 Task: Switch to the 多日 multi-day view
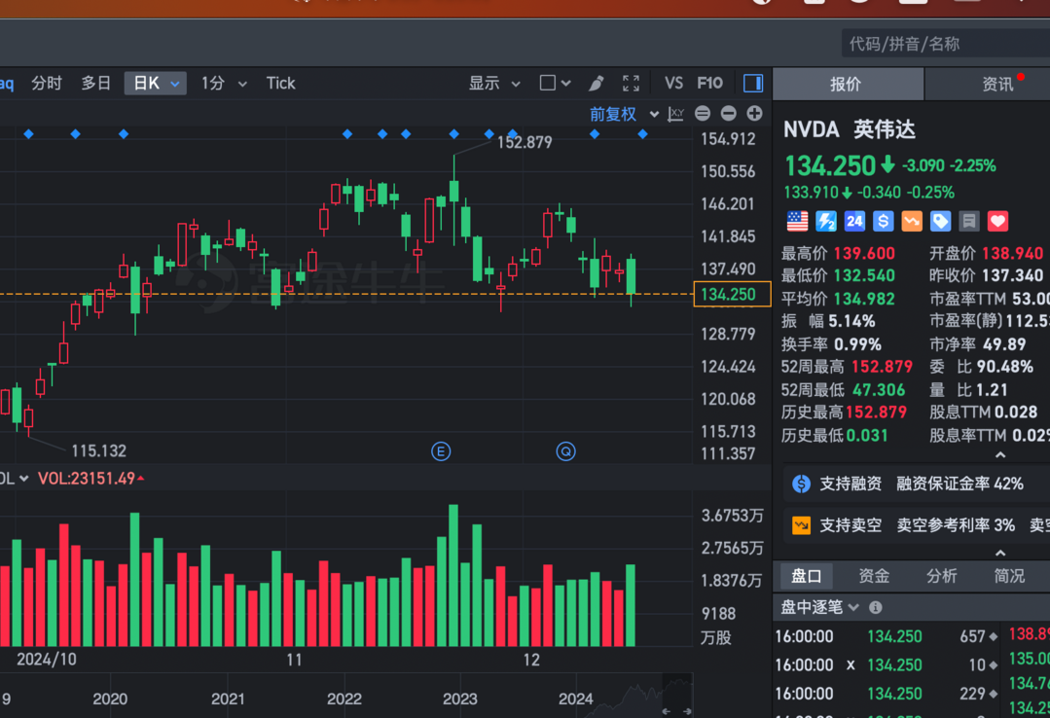[95, 83]
